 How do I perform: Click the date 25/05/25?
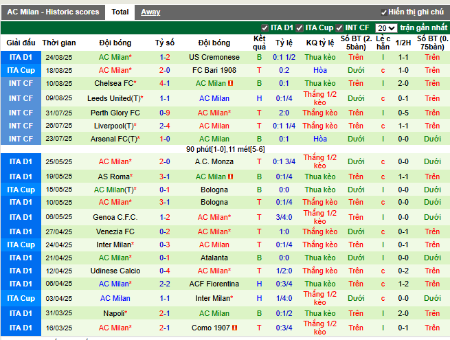[x=59, y=161]
